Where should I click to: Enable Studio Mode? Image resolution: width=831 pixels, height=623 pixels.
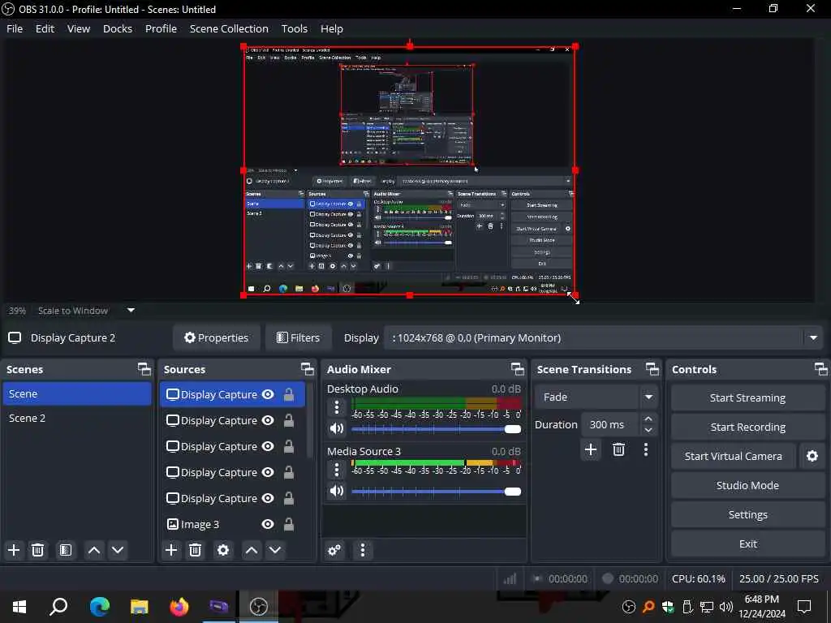coord(747,485)
